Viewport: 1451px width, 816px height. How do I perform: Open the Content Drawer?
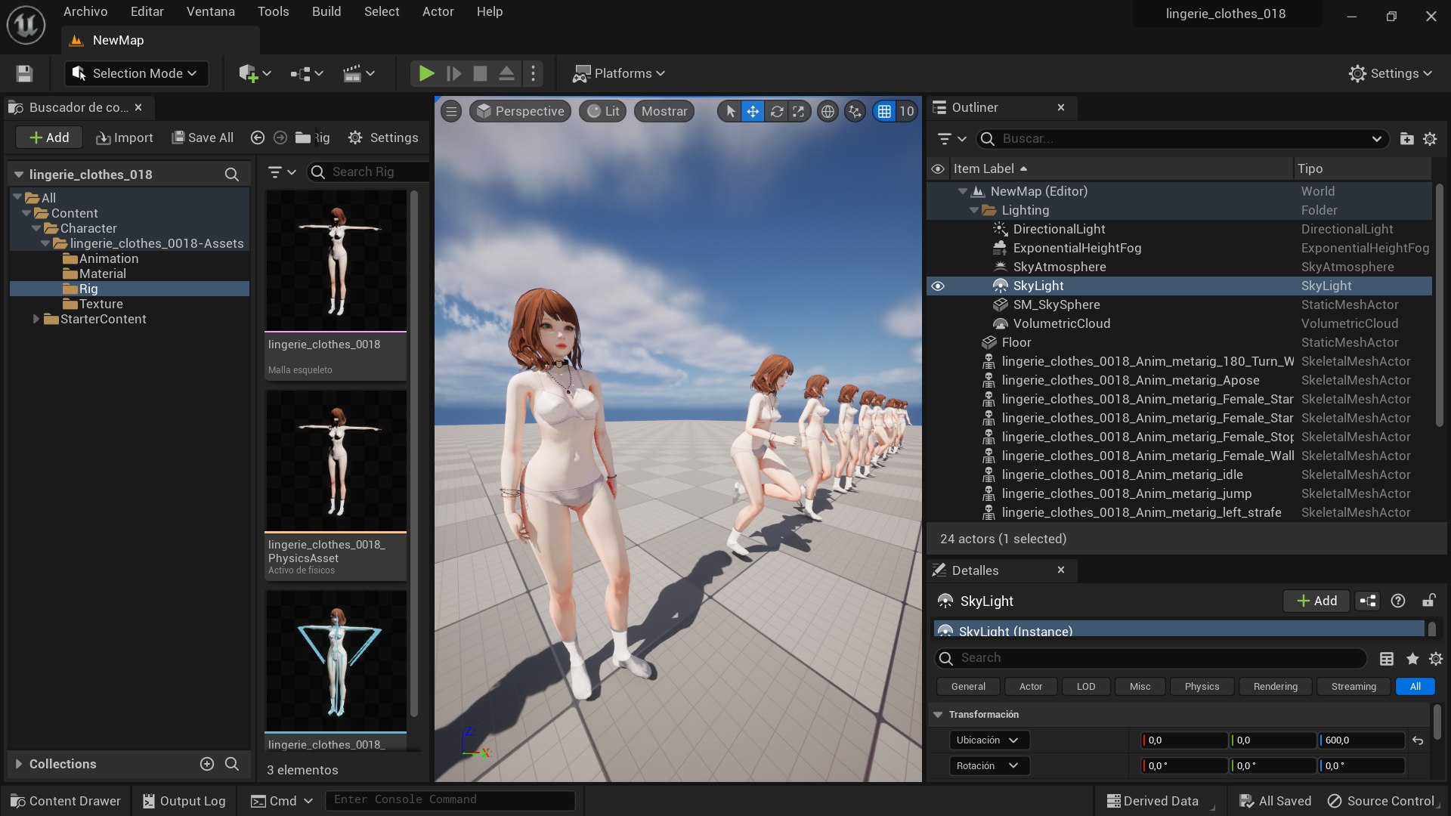tap(66, 801)
